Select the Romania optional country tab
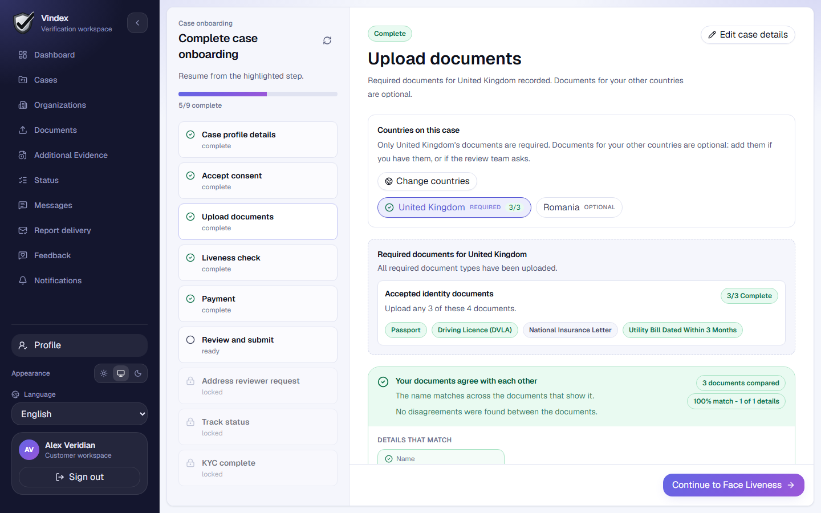The image size is (821, 513). click(579, 207)
